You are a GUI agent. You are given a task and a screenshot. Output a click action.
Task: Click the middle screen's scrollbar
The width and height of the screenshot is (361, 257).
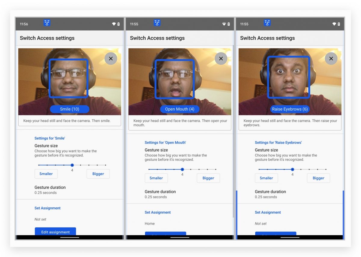click(x=233, y=131)
